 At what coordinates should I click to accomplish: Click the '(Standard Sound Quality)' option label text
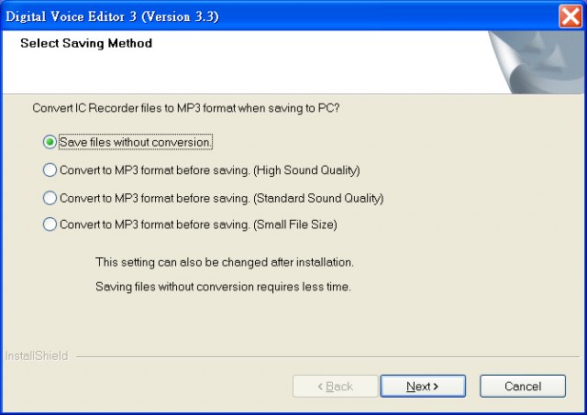pyautogui.click(x=318, y=198)
